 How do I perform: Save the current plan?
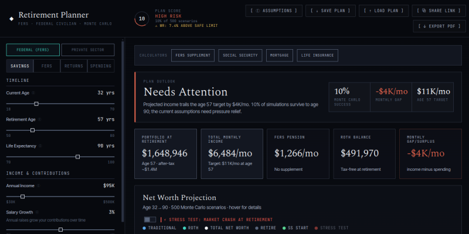pyautogui.click(x=331, y=11)
